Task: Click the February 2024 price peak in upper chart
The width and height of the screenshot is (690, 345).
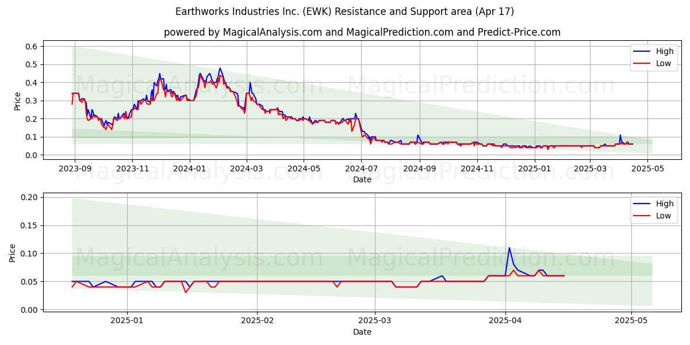Action: click(x=220, y=68)
